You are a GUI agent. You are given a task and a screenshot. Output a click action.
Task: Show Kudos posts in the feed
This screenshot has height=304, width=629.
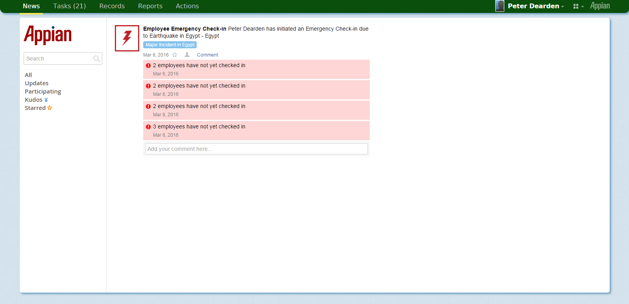34,100
